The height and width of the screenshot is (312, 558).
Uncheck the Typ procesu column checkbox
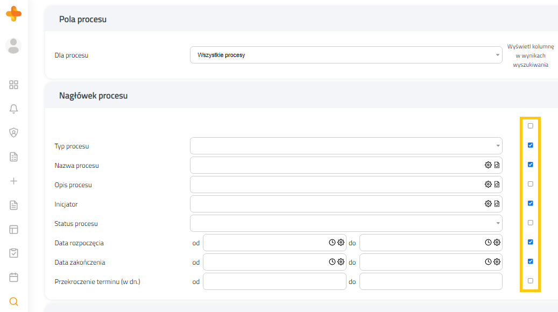pyautogui.click(x=530, y=145)
